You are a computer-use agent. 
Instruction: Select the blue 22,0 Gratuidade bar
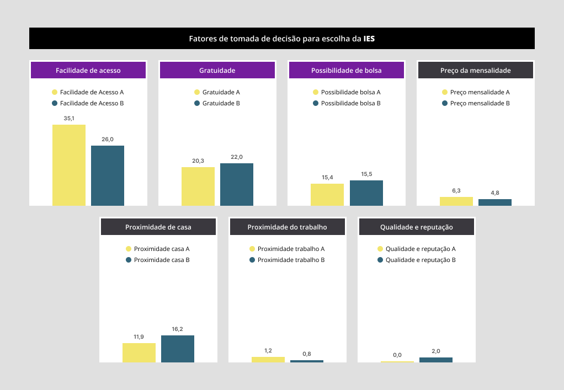pos(237,184)
